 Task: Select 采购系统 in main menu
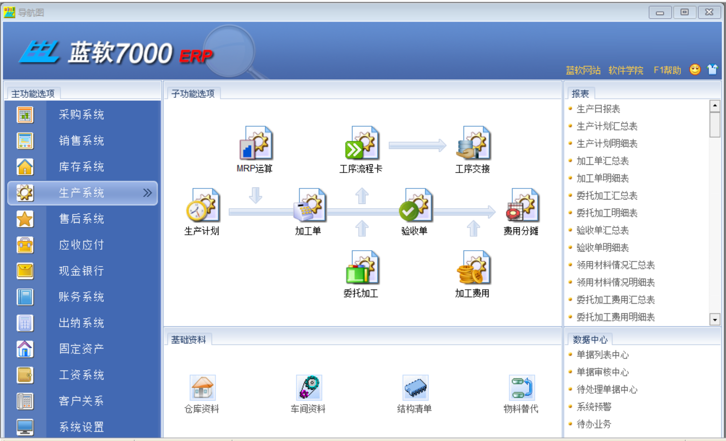[x=81, y=115]
